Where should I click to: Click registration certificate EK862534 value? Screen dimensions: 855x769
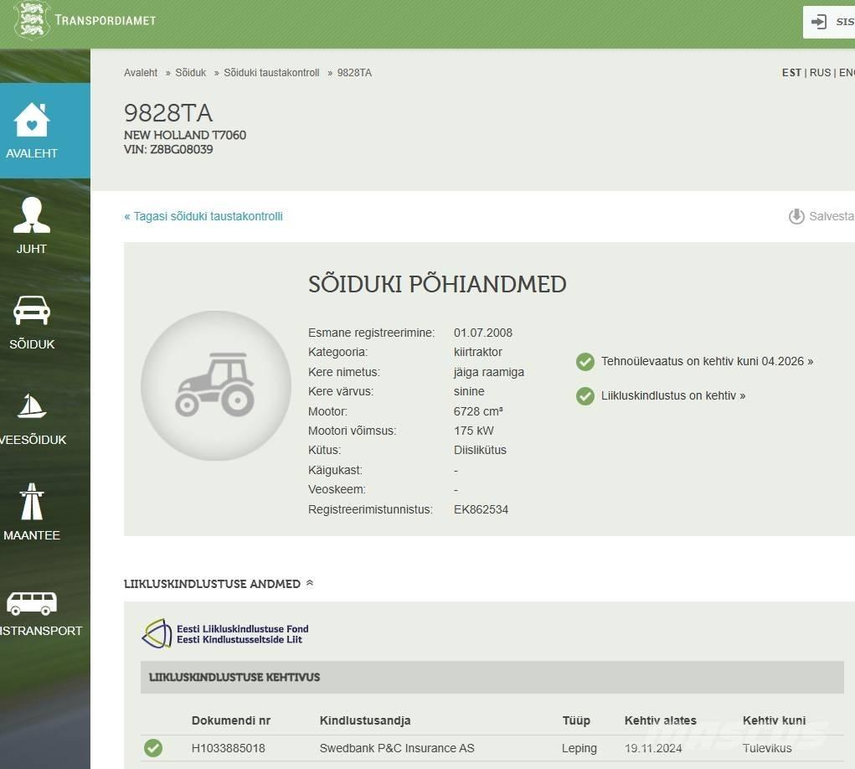coord(481,509)
